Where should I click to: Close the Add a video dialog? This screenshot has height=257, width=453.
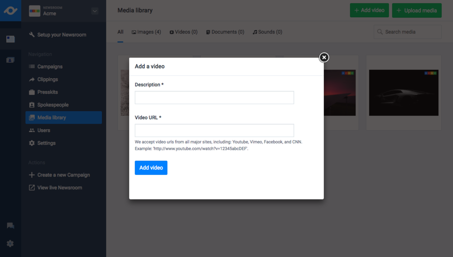324,57
